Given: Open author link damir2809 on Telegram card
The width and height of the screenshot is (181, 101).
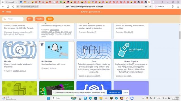Looking at the screenshot, I should [54, 30].
